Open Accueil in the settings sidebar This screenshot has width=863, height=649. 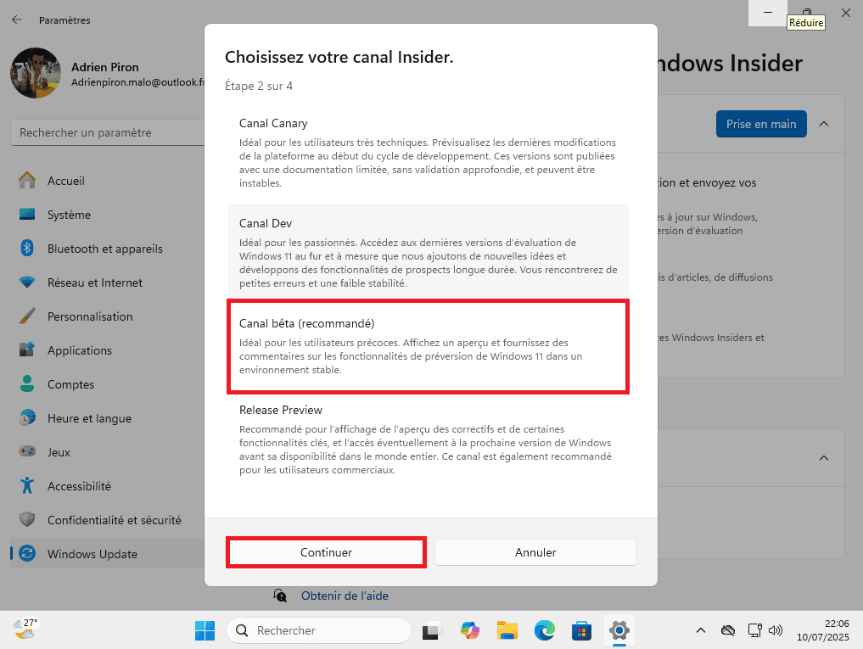108,181
